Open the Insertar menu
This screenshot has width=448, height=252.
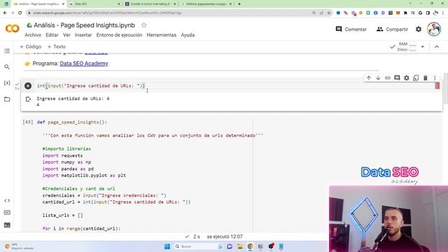83,35
